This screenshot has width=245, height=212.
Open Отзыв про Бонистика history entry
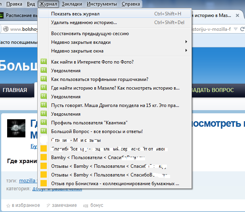(115, 184)
